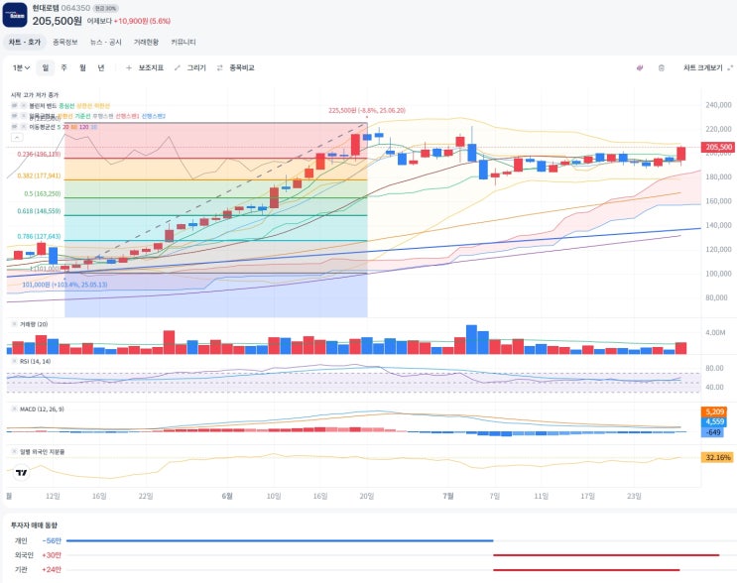Viewport: 737px width, 583px height.
Task: Click the 205,500 current price label on axis
Action: [718, 147]
